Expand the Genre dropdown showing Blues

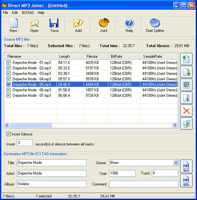(176, 163)
